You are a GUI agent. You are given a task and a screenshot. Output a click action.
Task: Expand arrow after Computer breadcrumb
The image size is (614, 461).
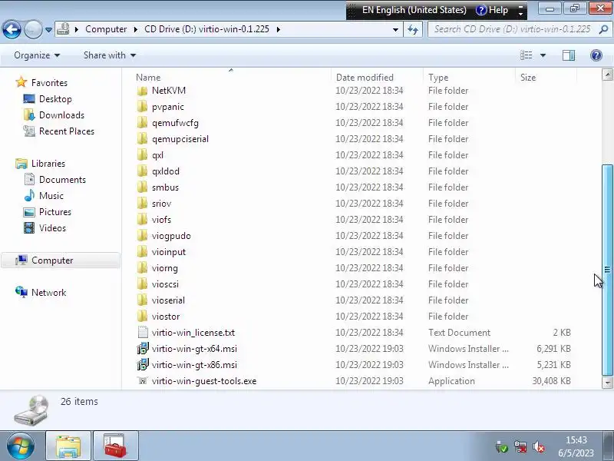point(135,29)
